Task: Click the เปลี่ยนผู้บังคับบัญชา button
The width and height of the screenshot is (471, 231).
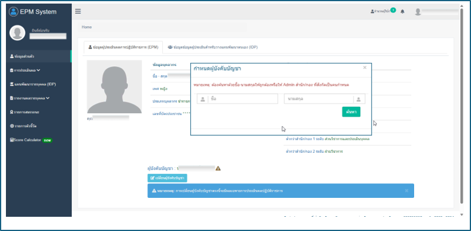Action: tap(167, 178)
